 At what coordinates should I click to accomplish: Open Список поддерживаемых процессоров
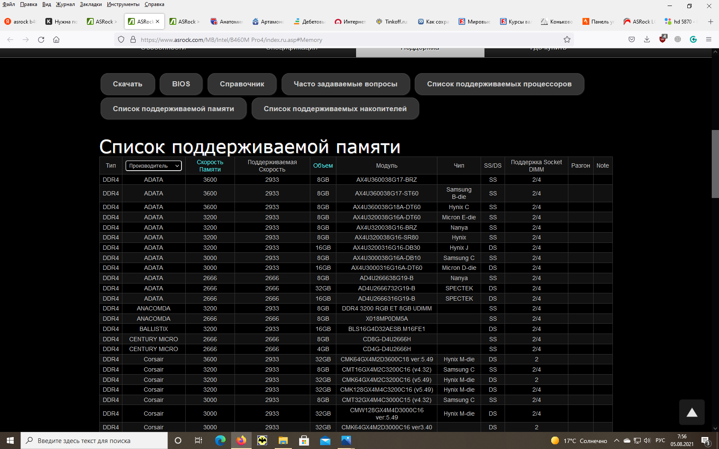coord(499,84)
